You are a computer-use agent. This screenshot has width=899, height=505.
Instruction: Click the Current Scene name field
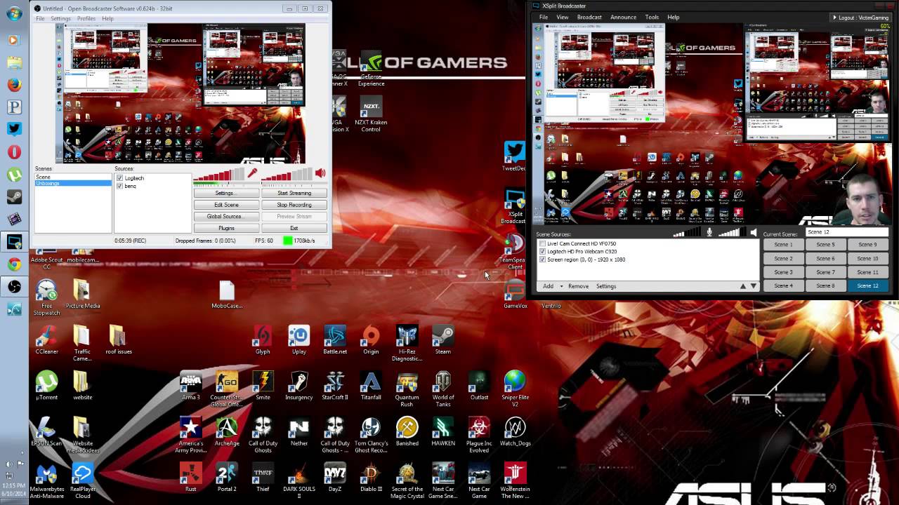(846, 232)
